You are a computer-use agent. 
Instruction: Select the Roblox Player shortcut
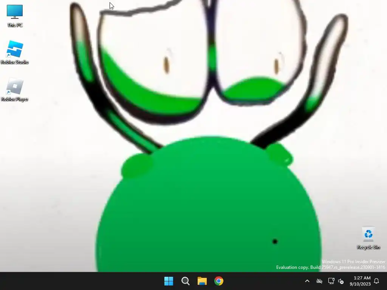tap(15, 89)
